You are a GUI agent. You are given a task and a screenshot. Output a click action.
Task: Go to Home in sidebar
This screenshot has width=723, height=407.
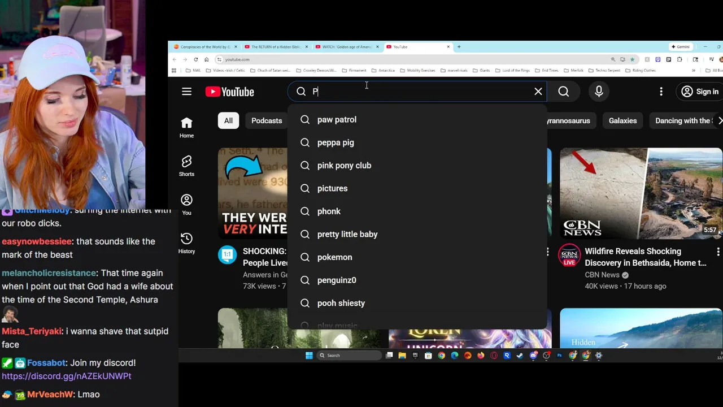click(x=186, y=128)
